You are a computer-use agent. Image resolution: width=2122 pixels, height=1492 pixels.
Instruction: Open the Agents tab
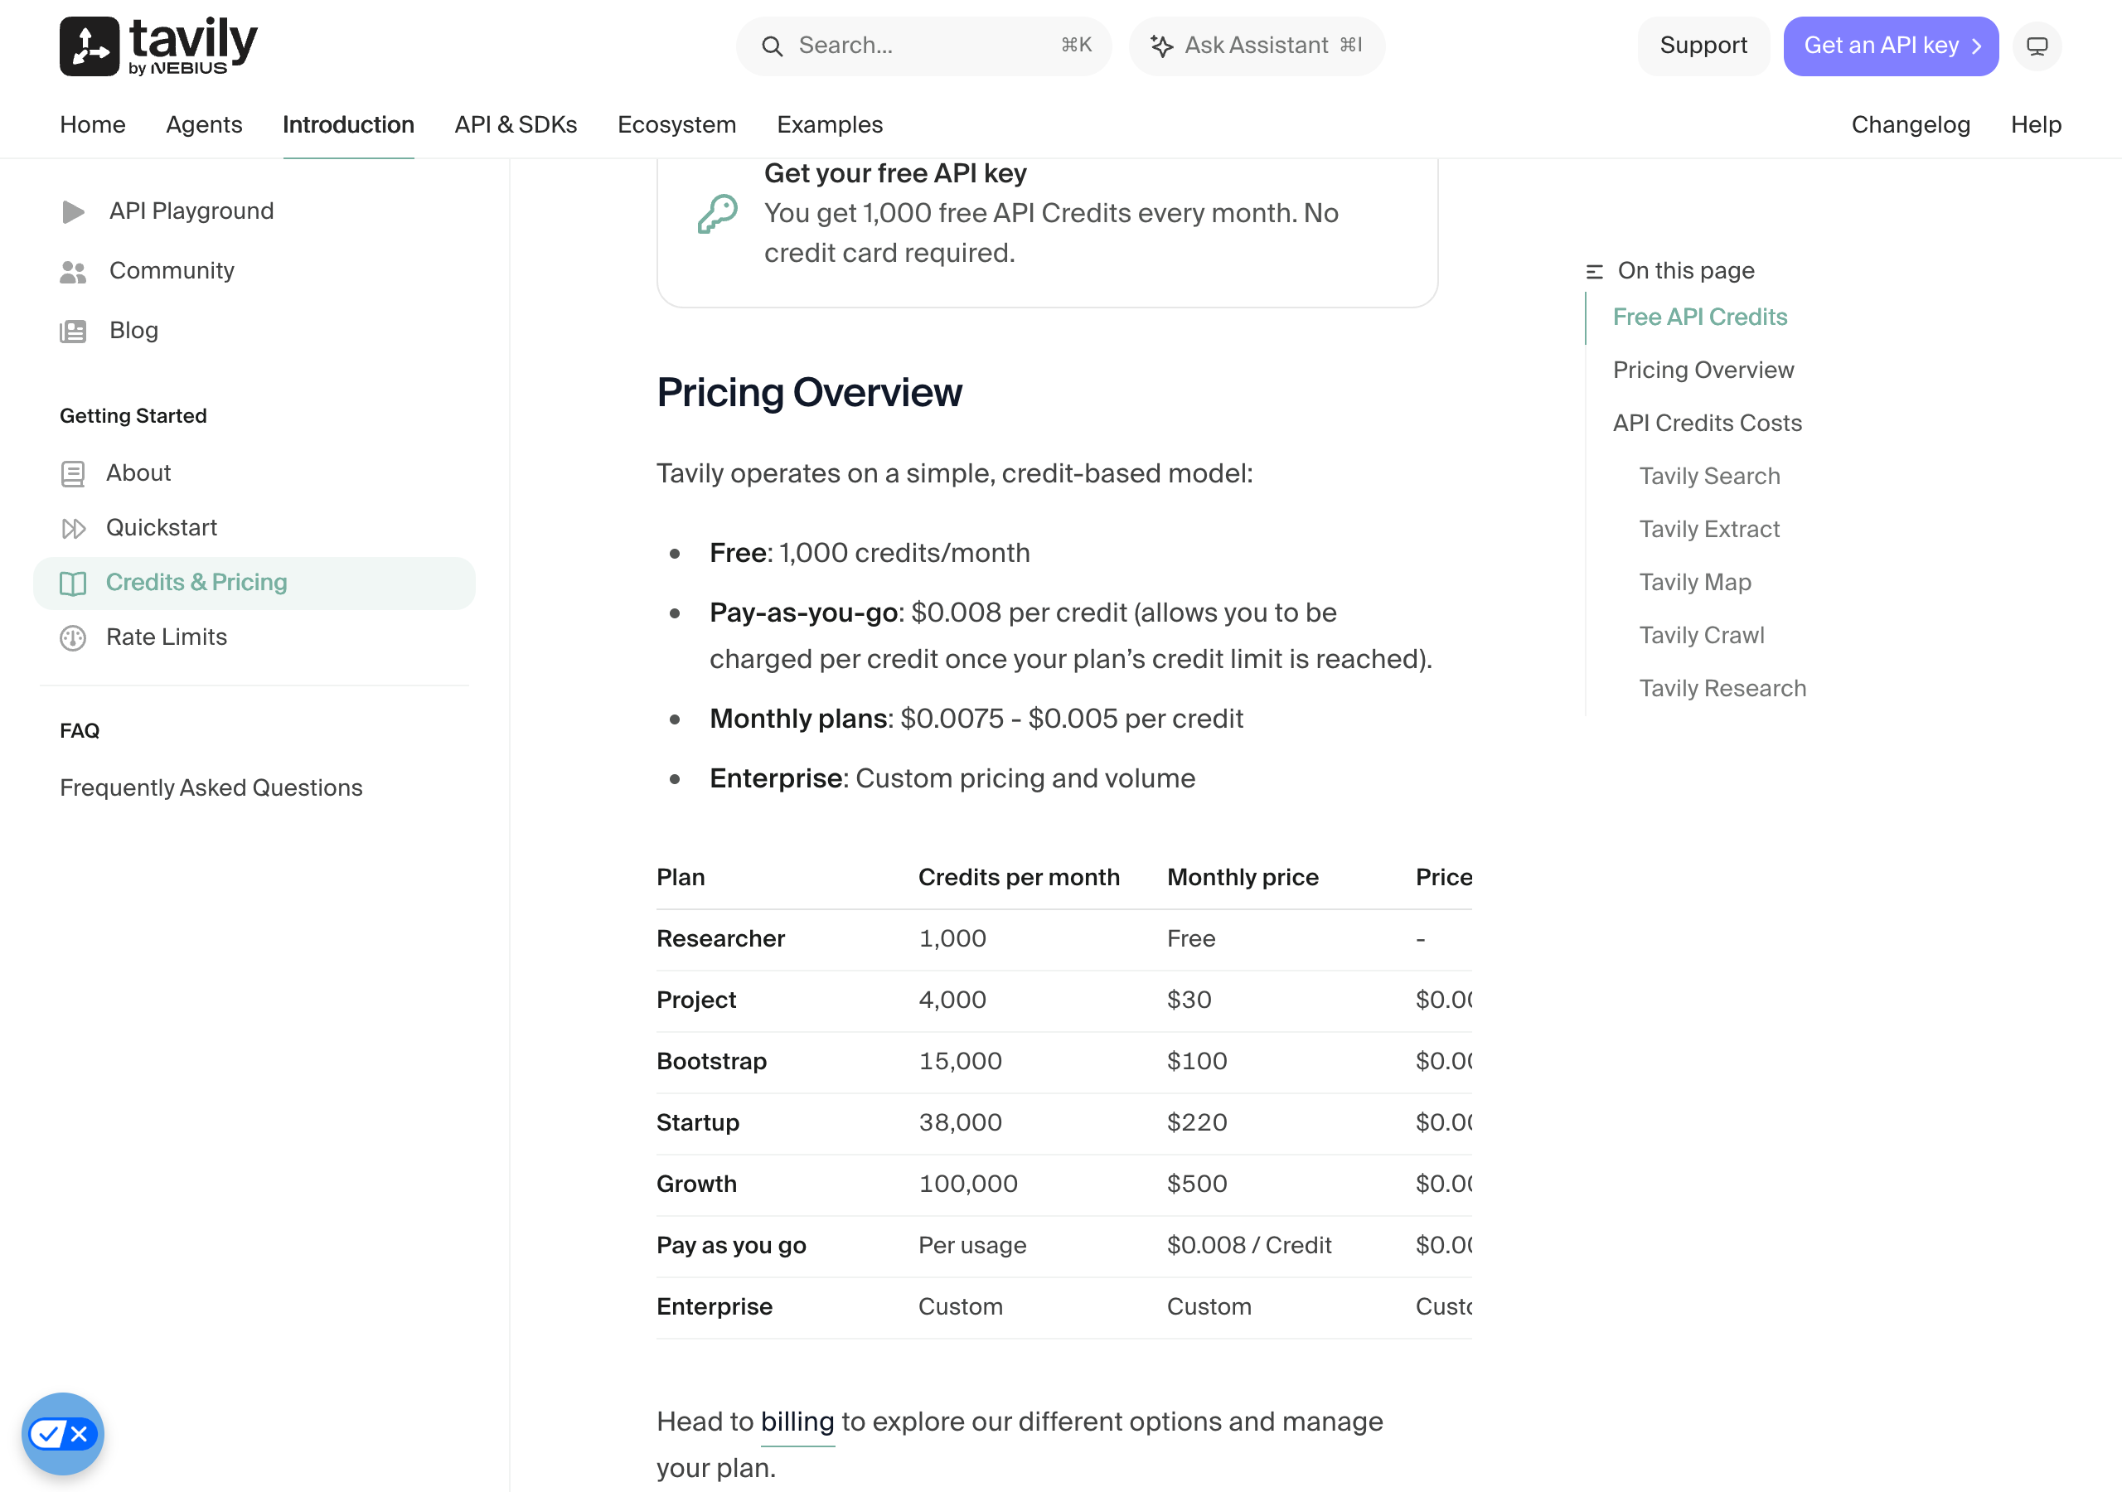204,125
